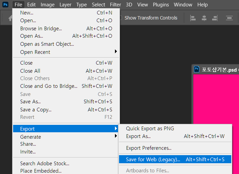
Task: Click the 포토샵기본.psd document tab
Action: pos(215,70)
